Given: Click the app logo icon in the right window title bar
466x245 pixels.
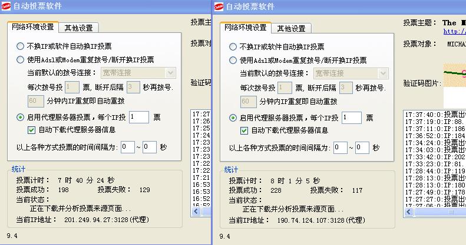Looking at the screenshot, I should [219, 6].
